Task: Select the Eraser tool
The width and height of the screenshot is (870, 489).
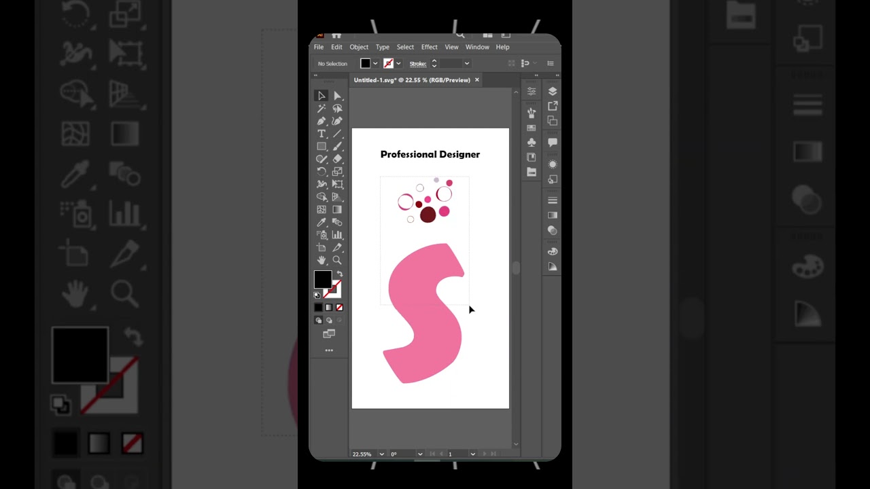Action: (337, 159)
